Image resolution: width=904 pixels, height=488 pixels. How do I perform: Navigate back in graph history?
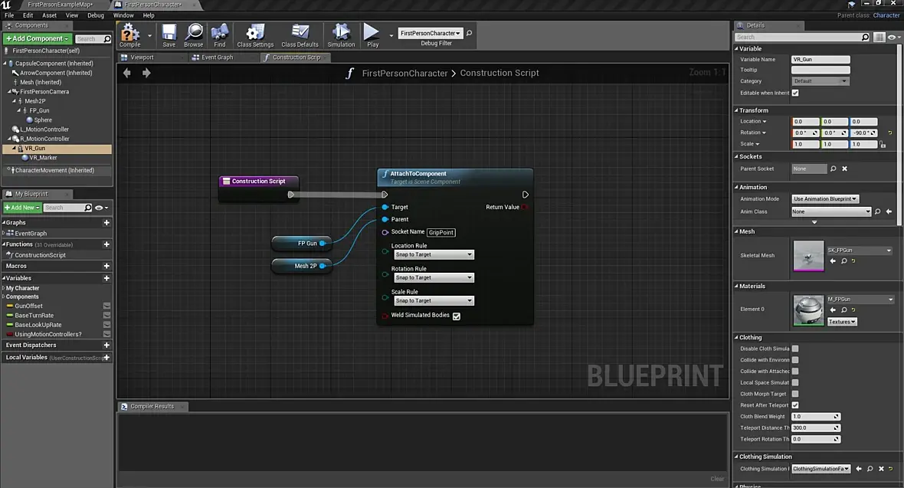click(127, 73)
